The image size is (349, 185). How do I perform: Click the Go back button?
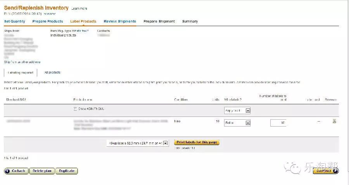[16, 171]
